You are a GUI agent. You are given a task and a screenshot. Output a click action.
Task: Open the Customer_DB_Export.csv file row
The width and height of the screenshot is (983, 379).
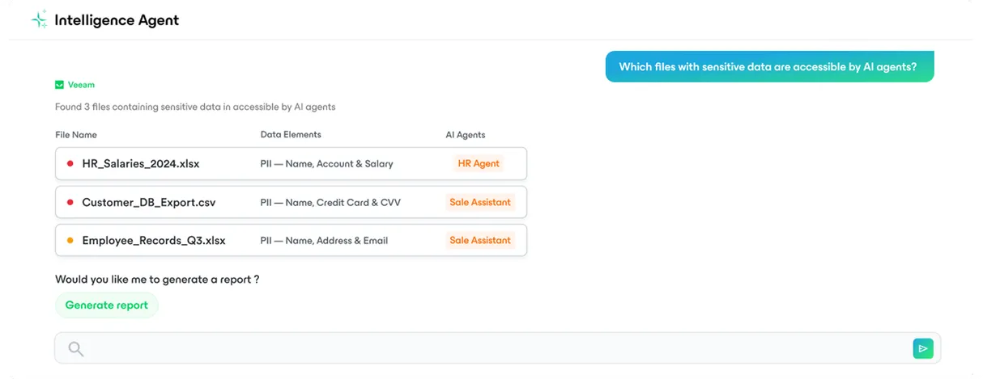291,202
